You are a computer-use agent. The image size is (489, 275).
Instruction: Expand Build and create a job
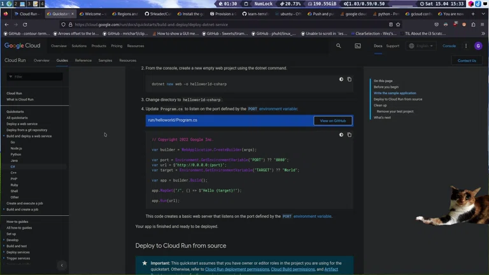point(4,209)
